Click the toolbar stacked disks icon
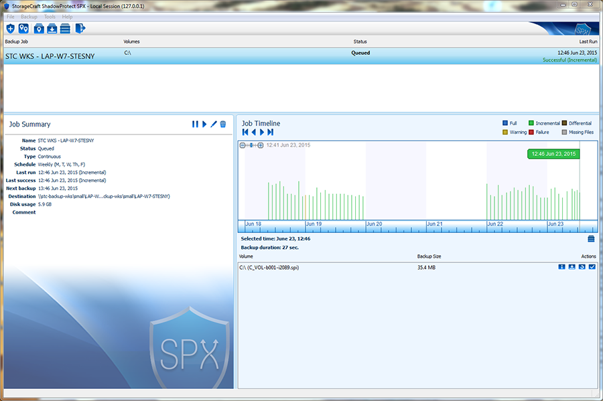The height and width of the screenshot is (401, 603). [x=66, y=28]
